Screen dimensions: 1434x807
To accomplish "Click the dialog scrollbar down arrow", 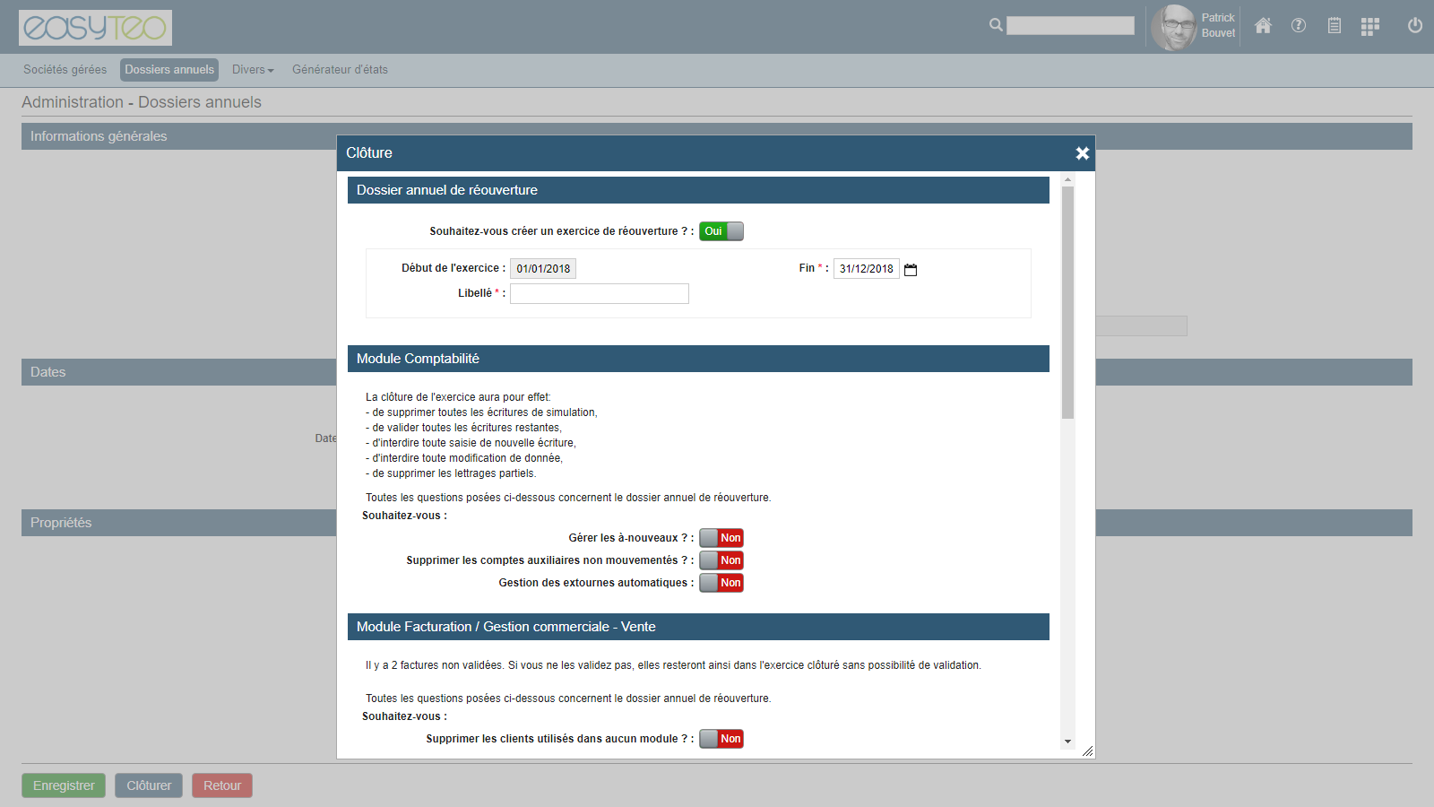I will [x=1067, y=742].
